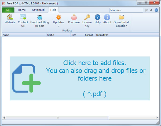This screenshot has height=126, width=161.
Task: Click the blue help icon at top right
Action: point(156,10)
